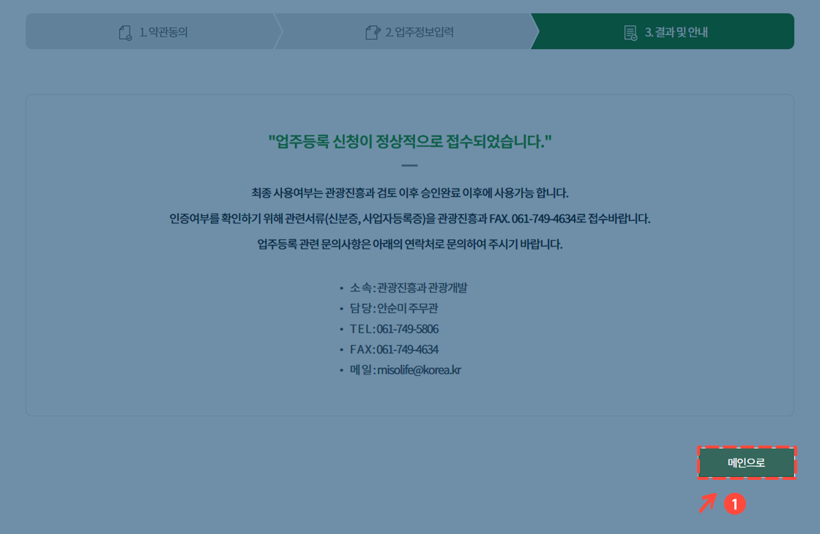Switch to the 1. 약관동의 step tab
The image size is (820, 534).
coord(152,31)
